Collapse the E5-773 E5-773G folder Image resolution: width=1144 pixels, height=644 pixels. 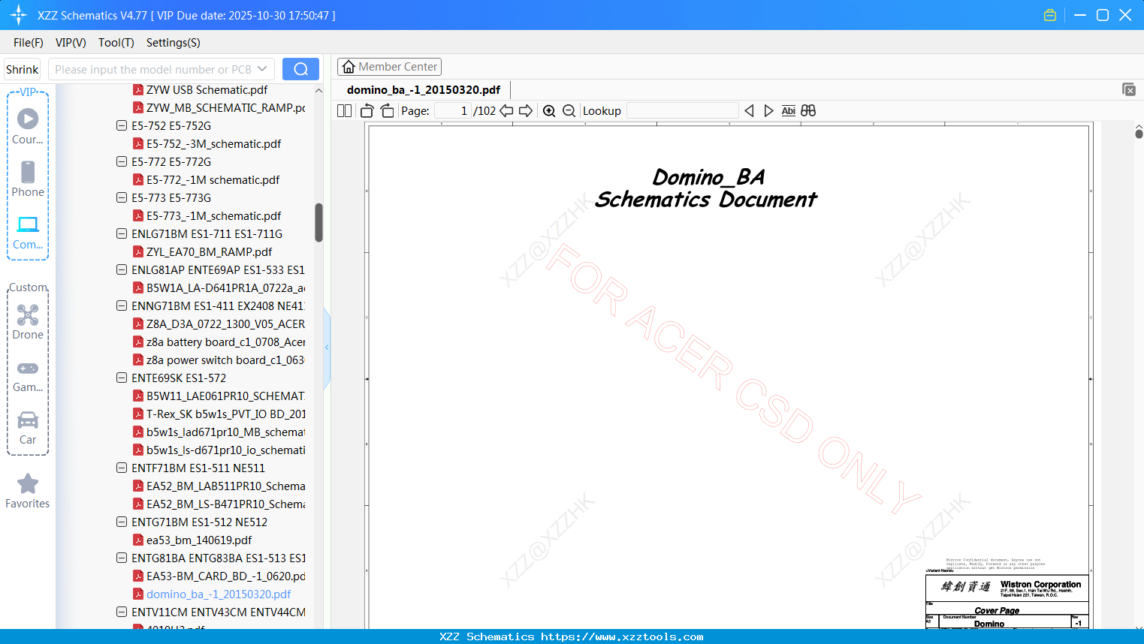[x=122, y=197]
